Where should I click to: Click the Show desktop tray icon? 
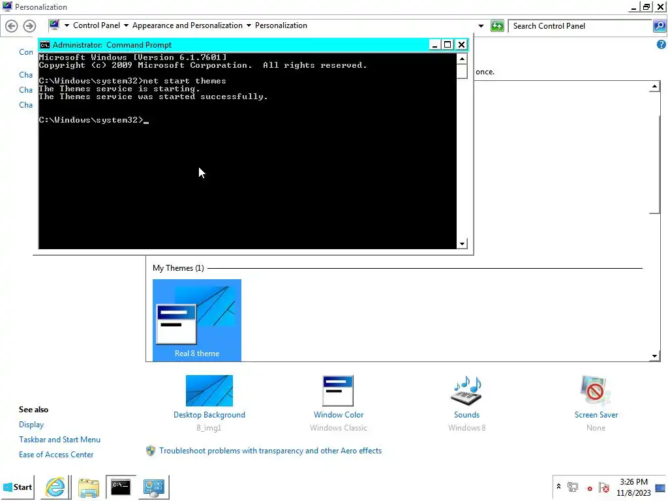pos(660,488)
